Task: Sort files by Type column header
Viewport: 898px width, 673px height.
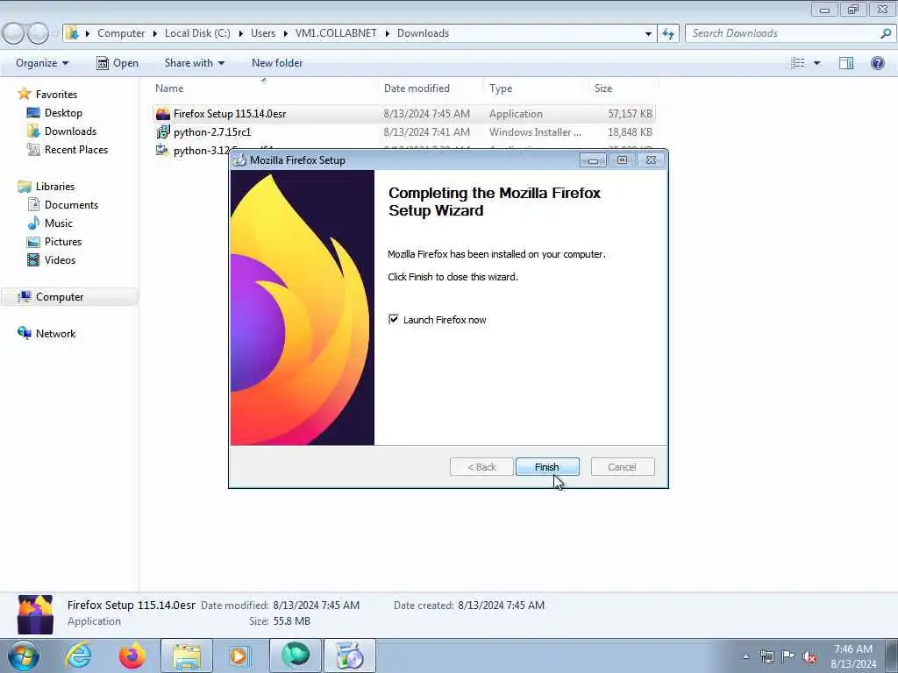Action: pyautogui.click(x=501, y=89)
